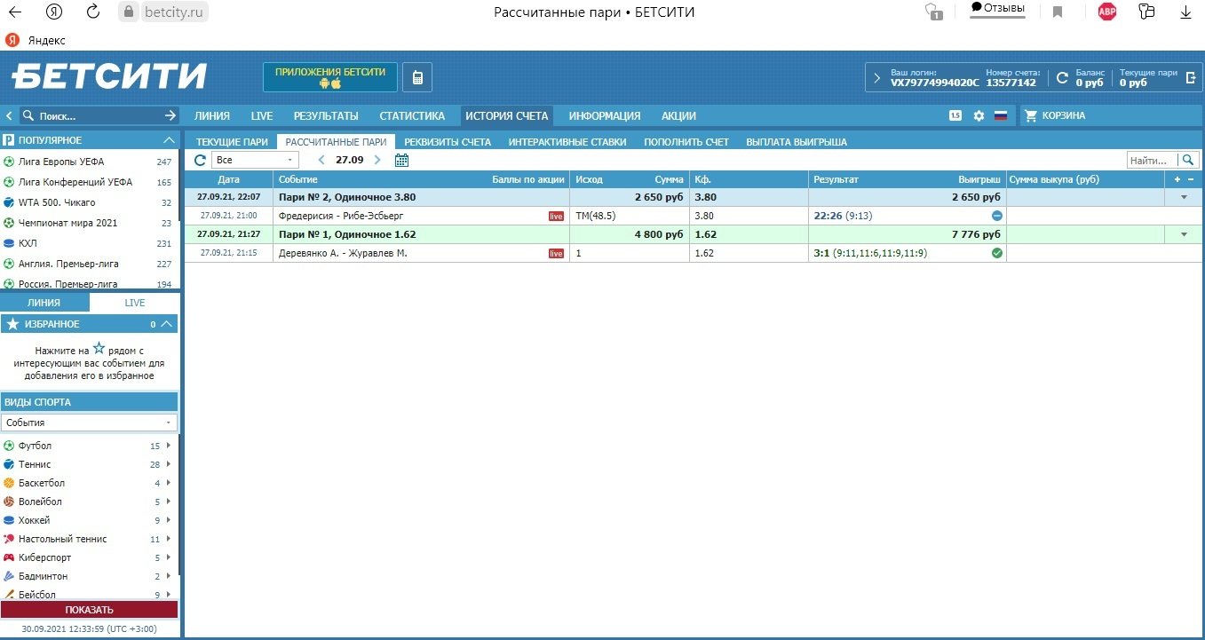Open the РЕЗУЛЬТАТЫ menu item
1205x640 pixels.
[326, 115]
